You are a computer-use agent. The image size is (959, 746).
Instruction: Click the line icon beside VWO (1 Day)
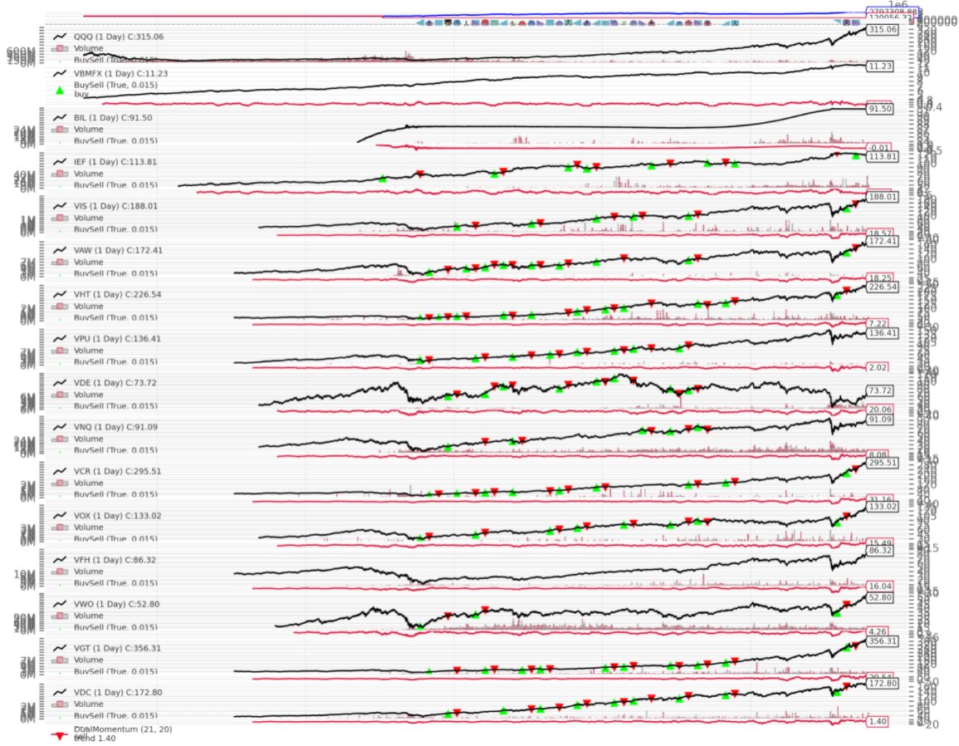[x=59, y=604]
